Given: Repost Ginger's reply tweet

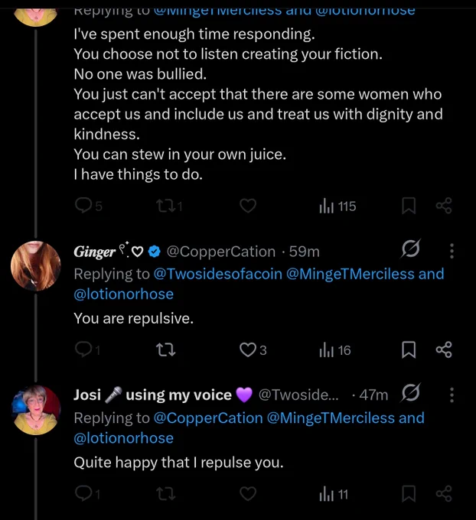Looking at the screenshot, I should [166, 350].
